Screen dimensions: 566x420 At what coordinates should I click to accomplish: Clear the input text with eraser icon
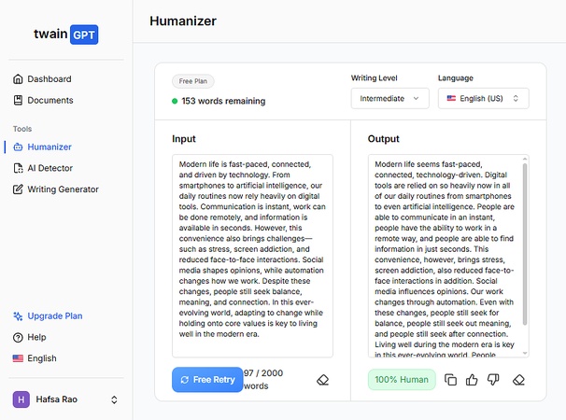pyautogui.click(x=323, y=380)
